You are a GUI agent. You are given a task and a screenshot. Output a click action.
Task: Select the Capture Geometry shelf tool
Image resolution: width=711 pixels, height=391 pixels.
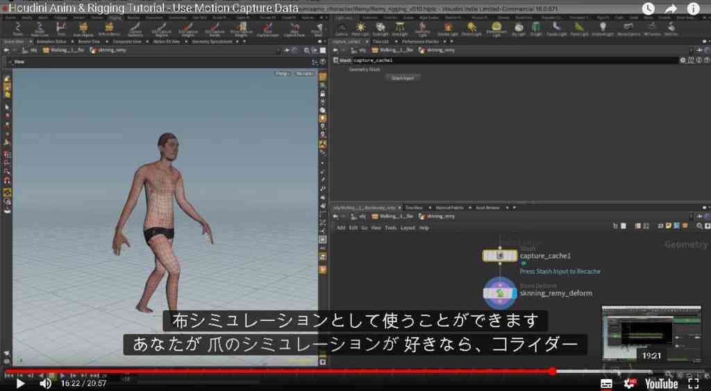(x=135, y=29)
